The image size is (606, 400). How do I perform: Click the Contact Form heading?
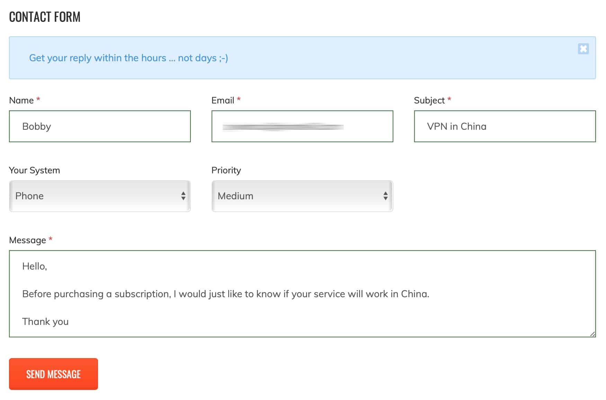coord(45,17)
